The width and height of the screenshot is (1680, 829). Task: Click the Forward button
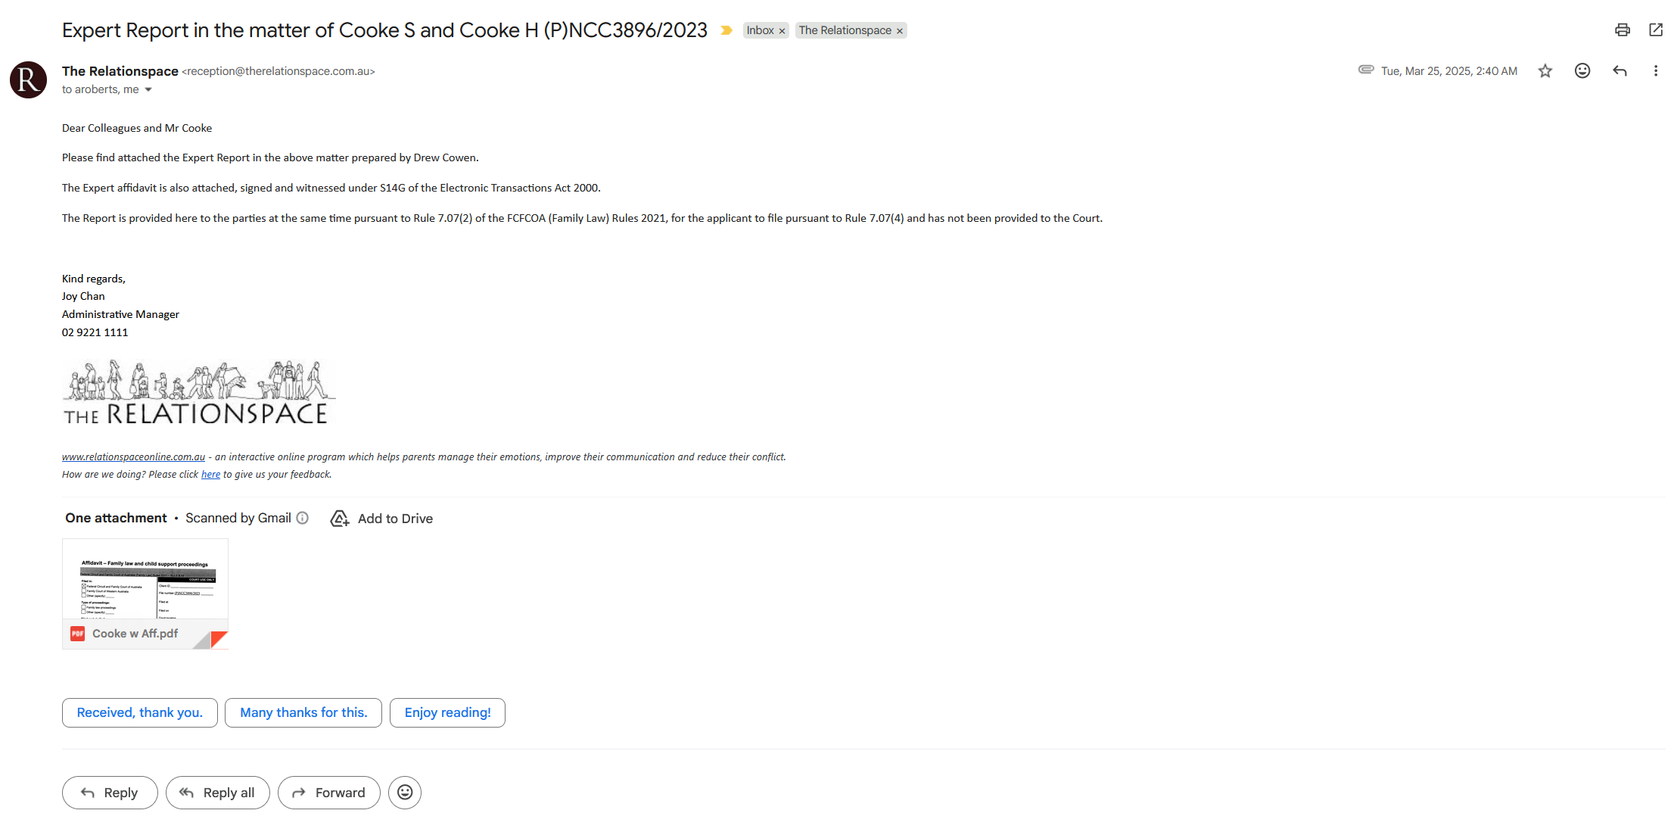point(328,793)
